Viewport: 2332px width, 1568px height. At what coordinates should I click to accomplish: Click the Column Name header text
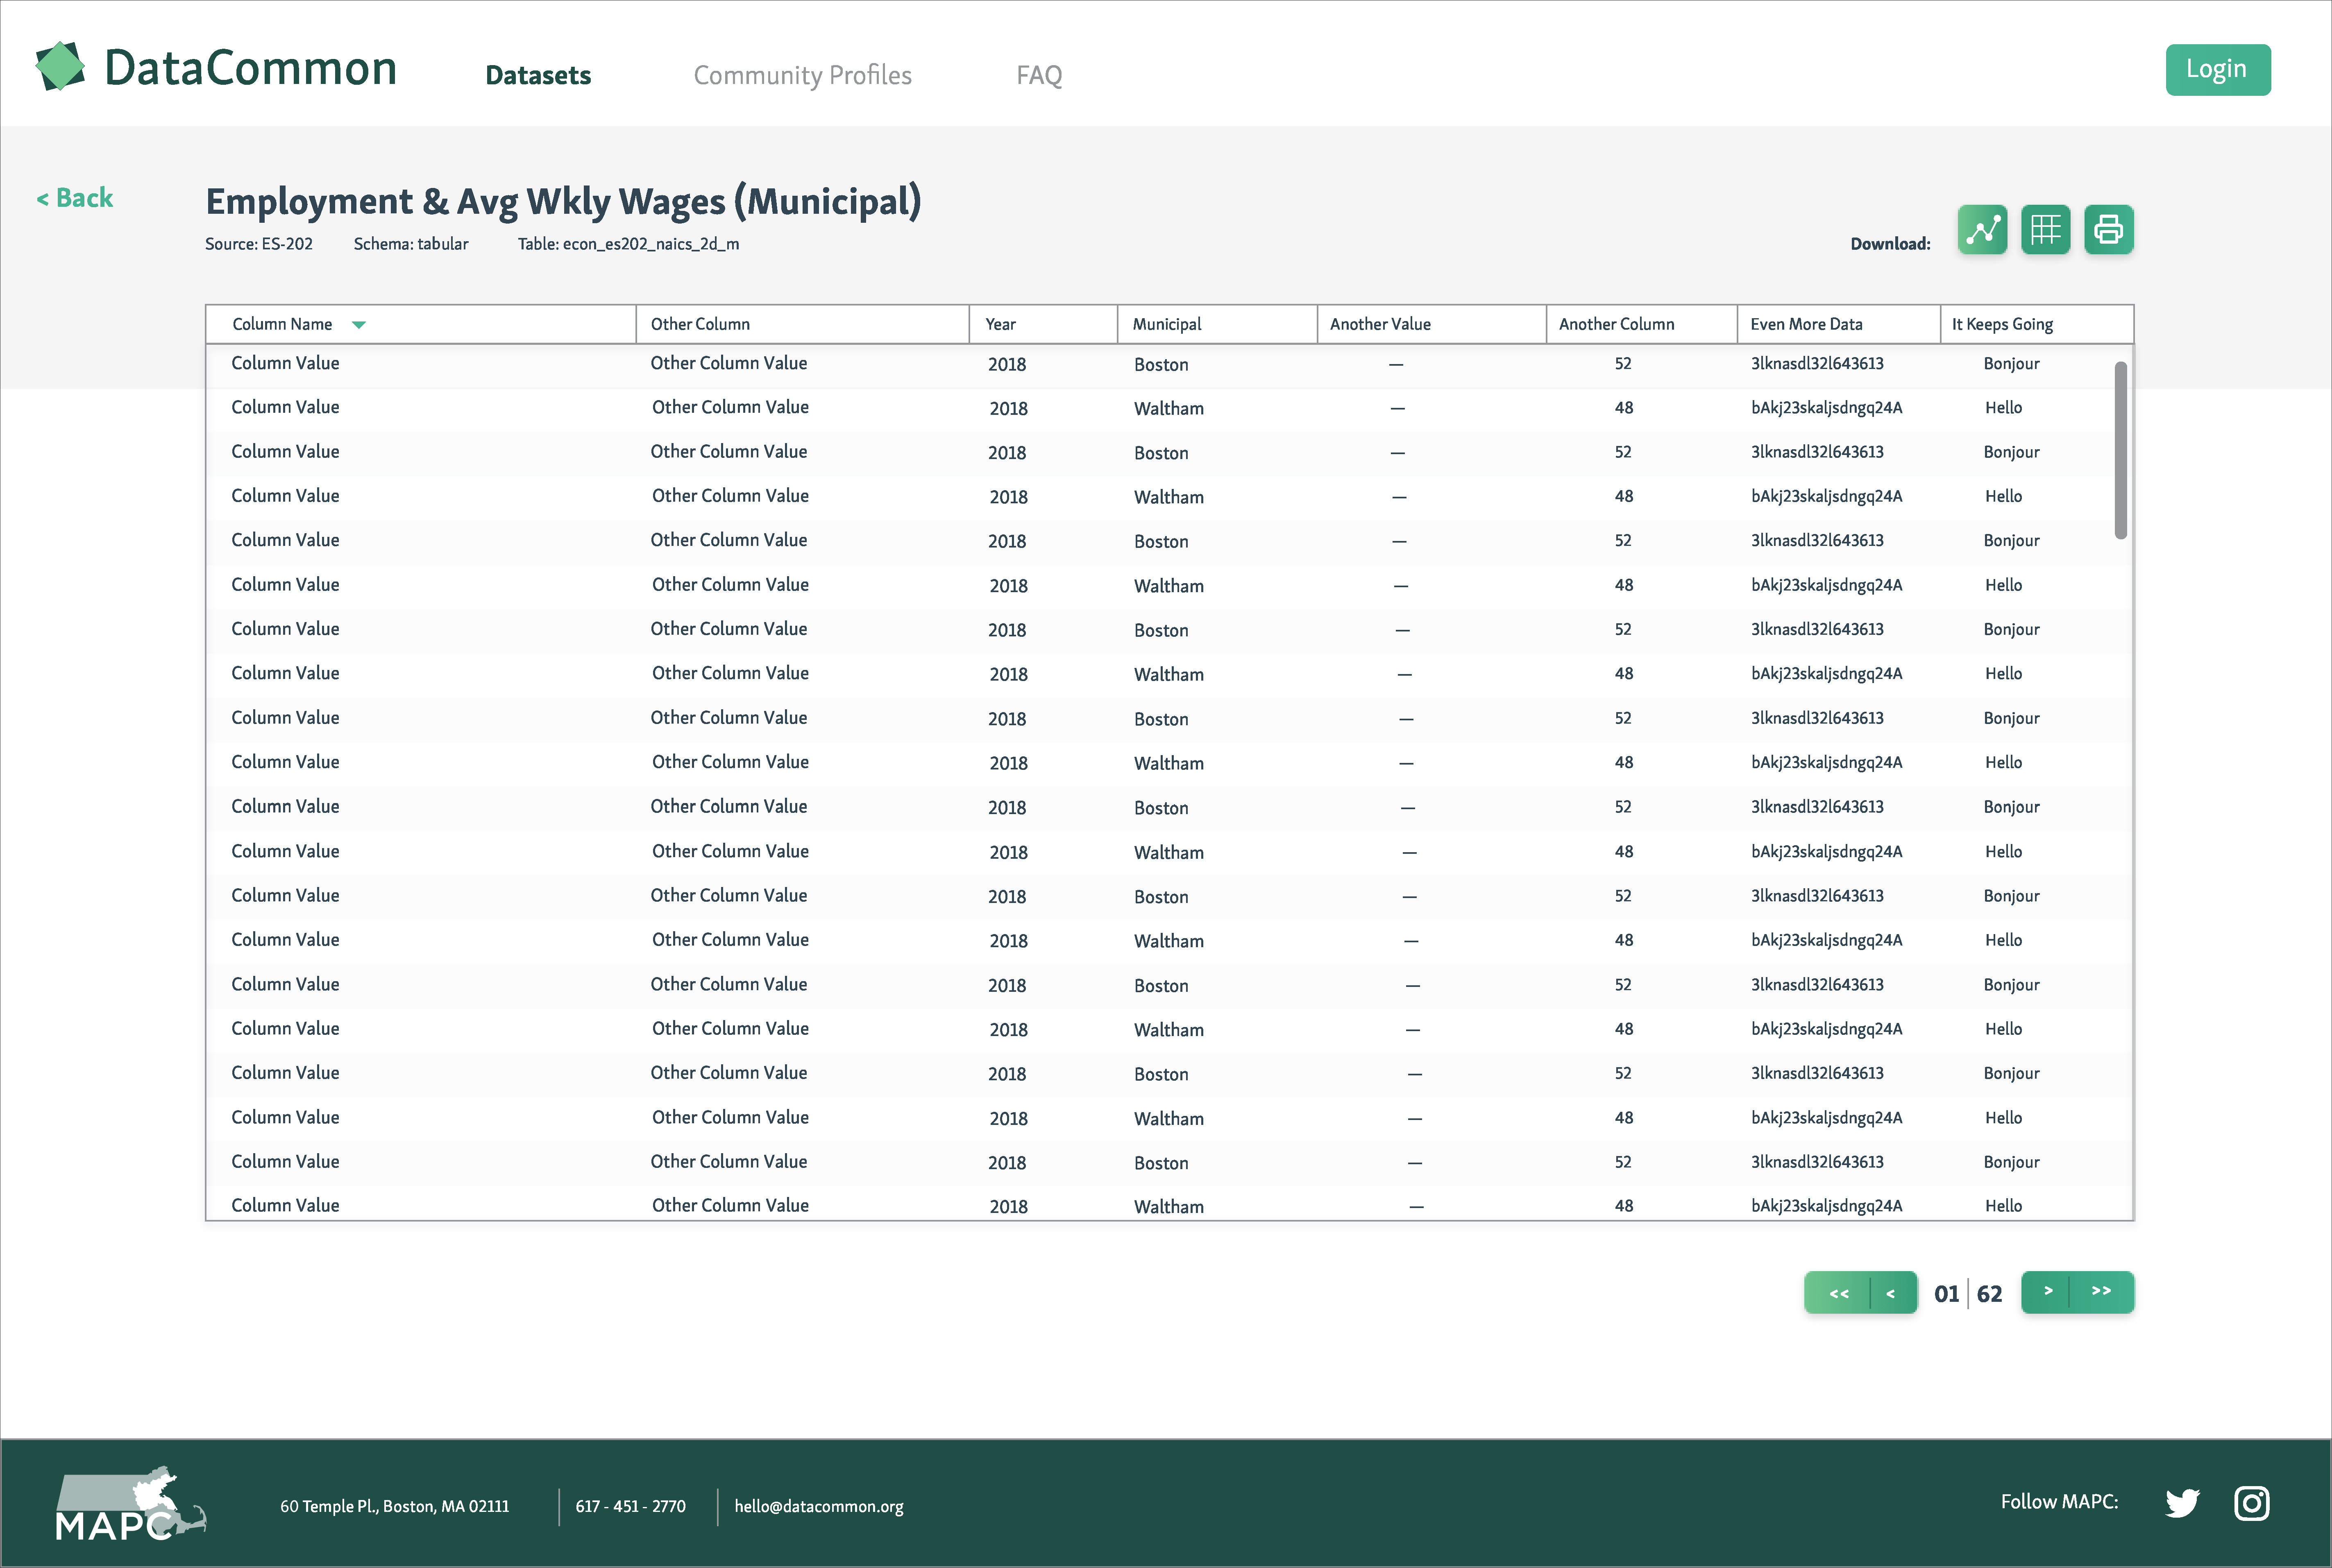point(282,324)
